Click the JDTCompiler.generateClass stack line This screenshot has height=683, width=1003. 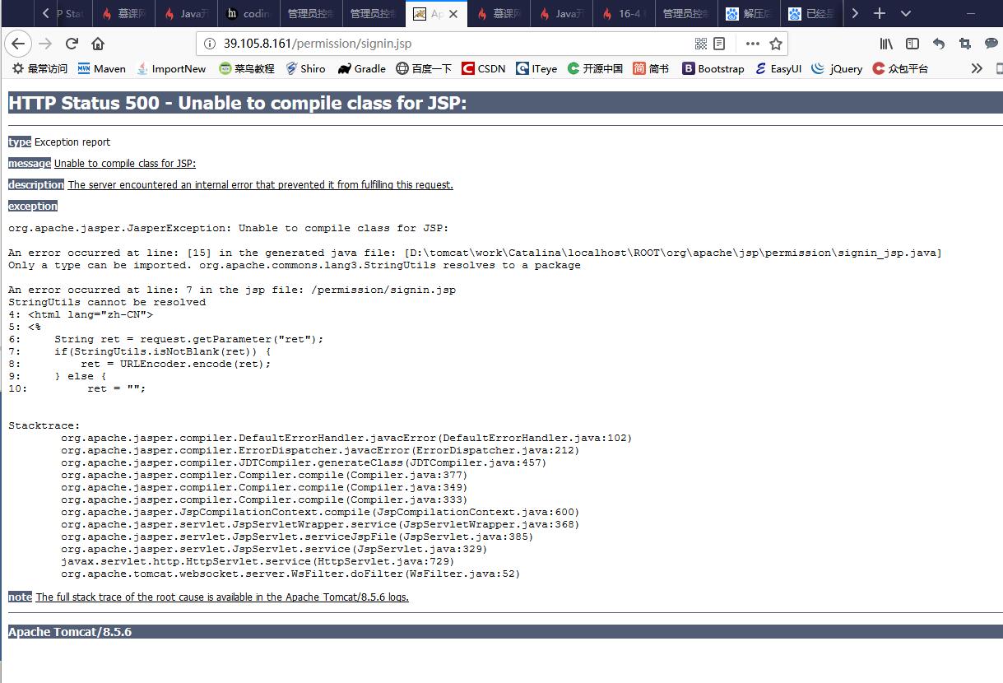point(304,462)
